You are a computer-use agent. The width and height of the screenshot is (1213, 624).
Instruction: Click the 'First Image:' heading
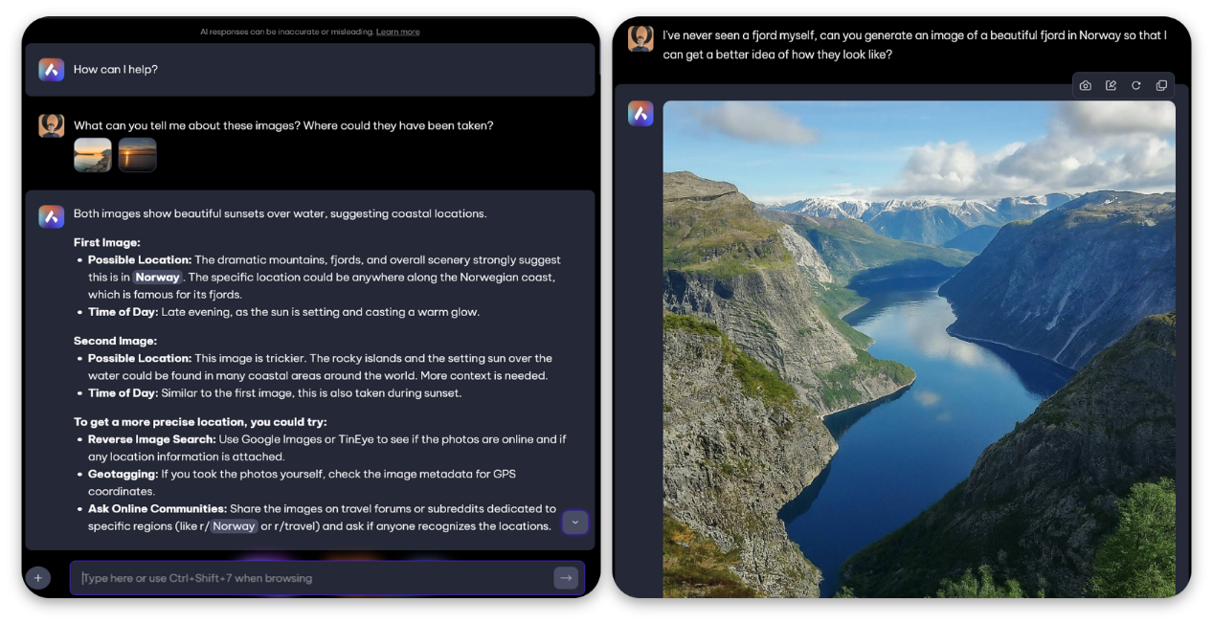click(x=107, y=242)
